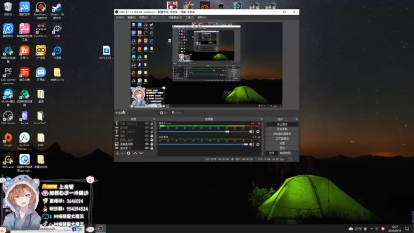The width and height of the screenshot is (414, 233).
Task: Select the TT语音 desktop icon
Action: [x=57, y=52]
